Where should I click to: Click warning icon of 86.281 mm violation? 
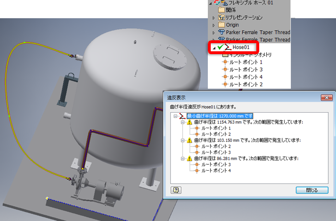[190, 158]
